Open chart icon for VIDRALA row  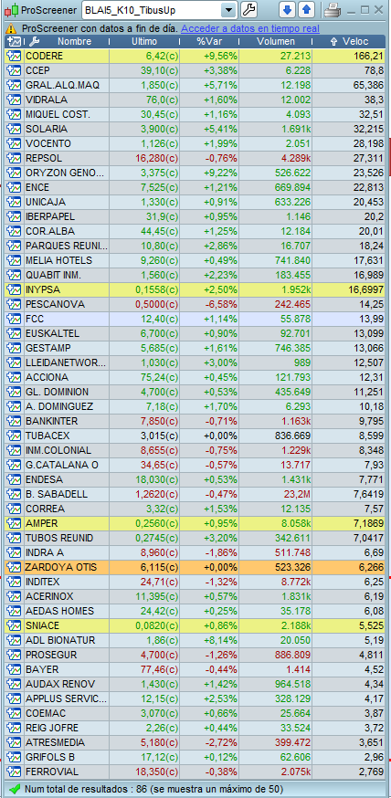tap(14, 100)
